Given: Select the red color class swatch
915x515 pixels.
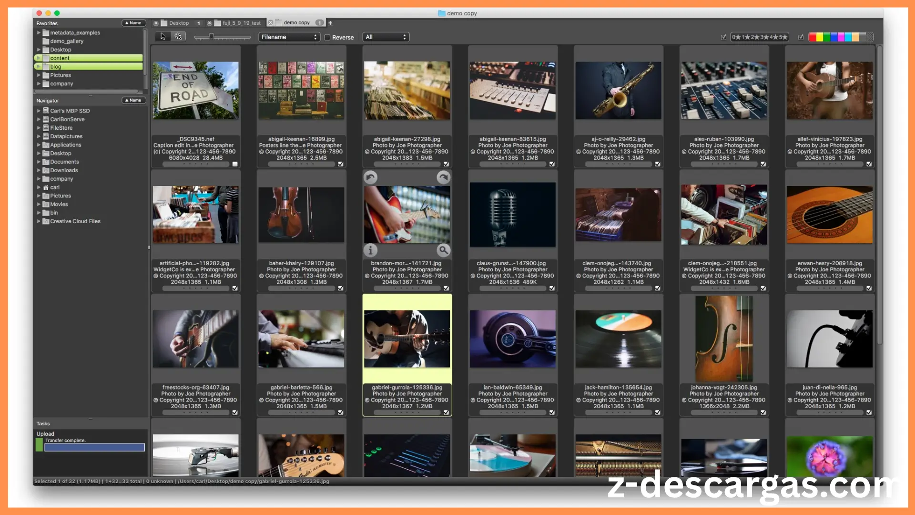Looking at the screenshot, I should pos(813,37).
